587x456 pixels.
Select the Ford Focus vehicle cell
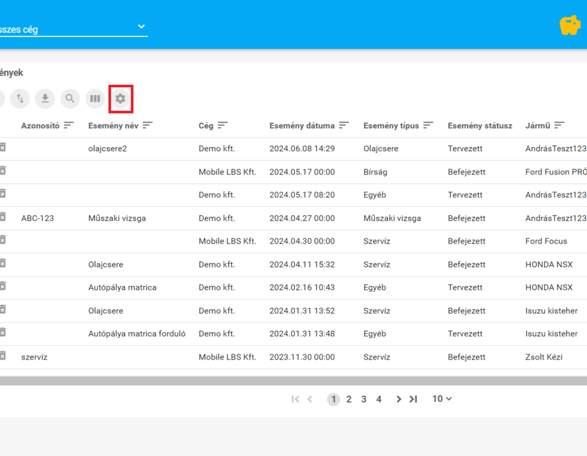546,241
